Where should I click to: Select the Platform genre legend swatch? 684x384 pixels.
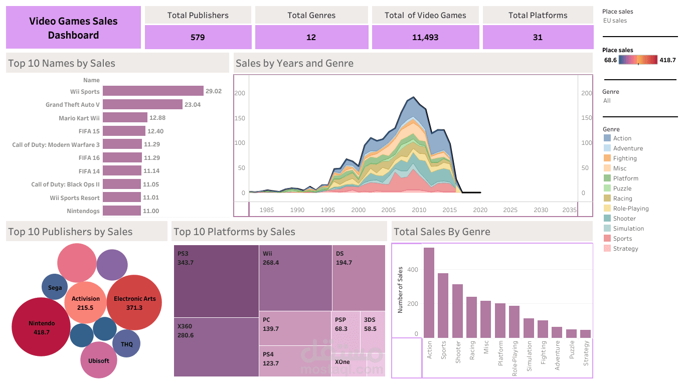pos(607,178)
